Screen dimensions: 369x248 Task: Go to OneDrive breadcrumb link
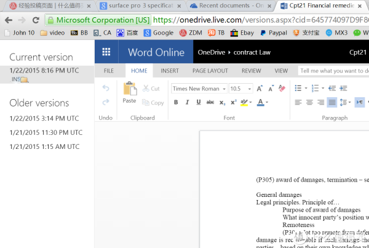point(212,52)
